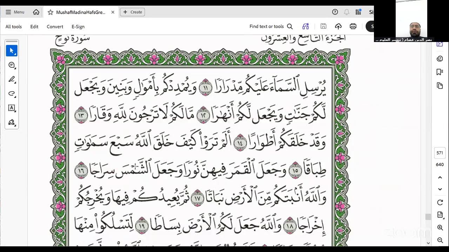The height and width of the screenshot is (252, 449).
Task: Open the Pages thumbnails panel icon
Action: point(440,86)
